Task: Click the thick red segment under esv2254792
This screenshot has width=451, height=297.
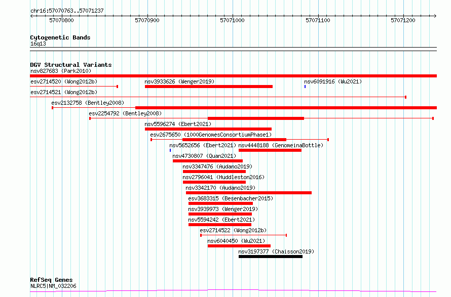Action: [x=256, y=118]
